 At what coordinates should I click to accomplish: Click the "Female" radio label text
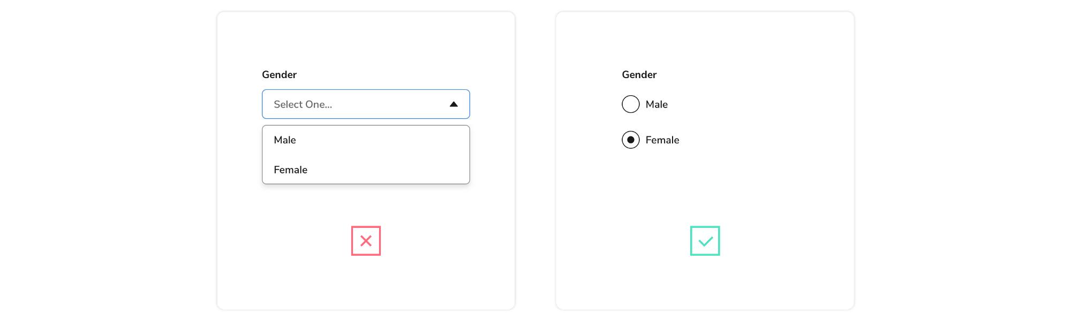coord(662,140)
